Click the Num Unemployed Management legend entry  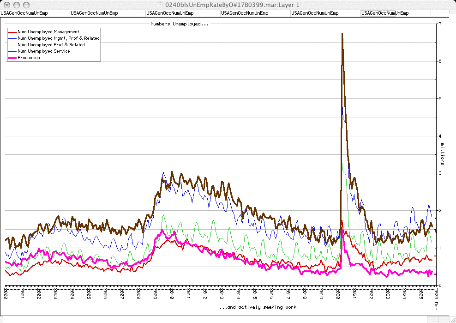(48, 32)
